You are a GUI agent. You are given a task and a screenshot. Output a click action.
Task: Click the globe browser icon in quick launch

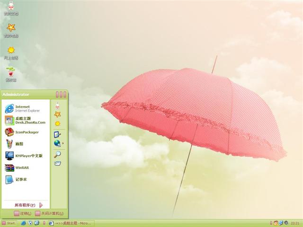(x=30, y=223)
